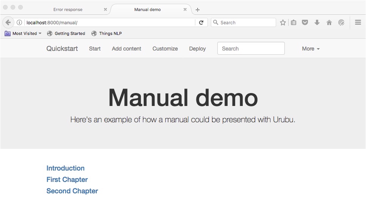Open the Things NLP bookmark
This screenshot has width=366, height=218.
click(107, 33)
